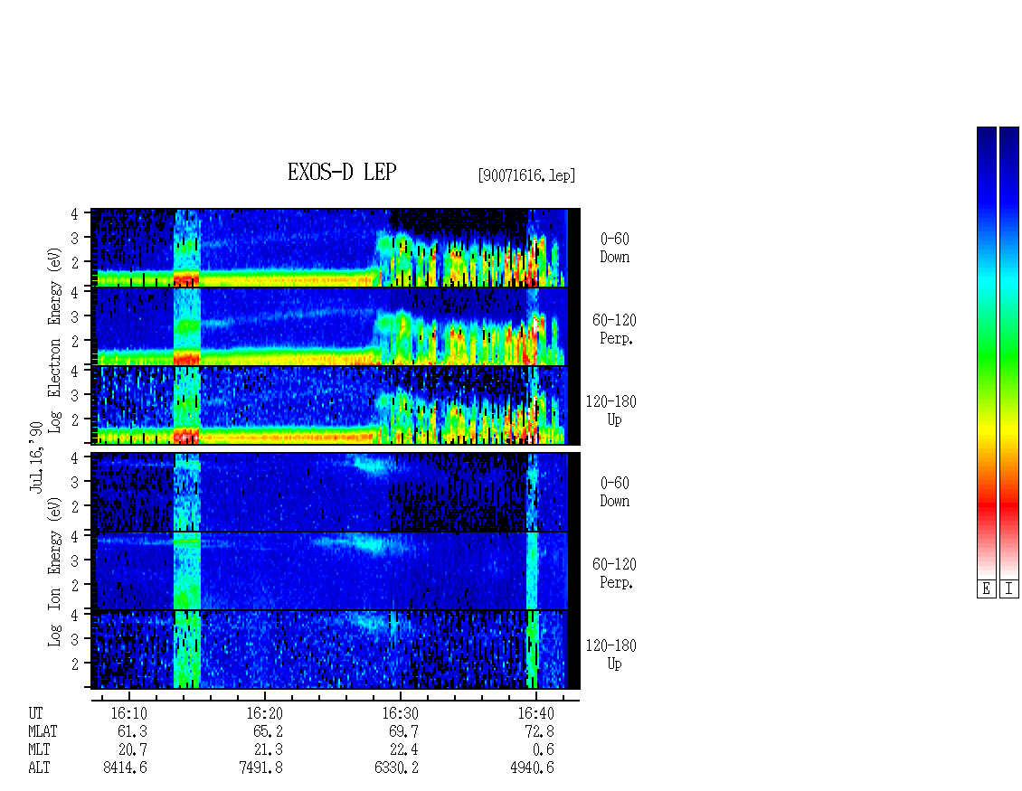Click the 16:10 UT time value
Viewport: 1022px width, 791px height.
point(129,713)
